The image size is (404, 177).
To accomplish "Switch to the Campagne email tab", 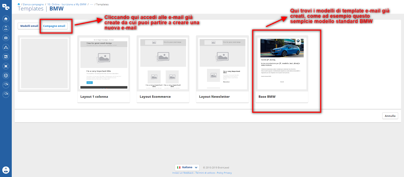I will coord(54,26).
